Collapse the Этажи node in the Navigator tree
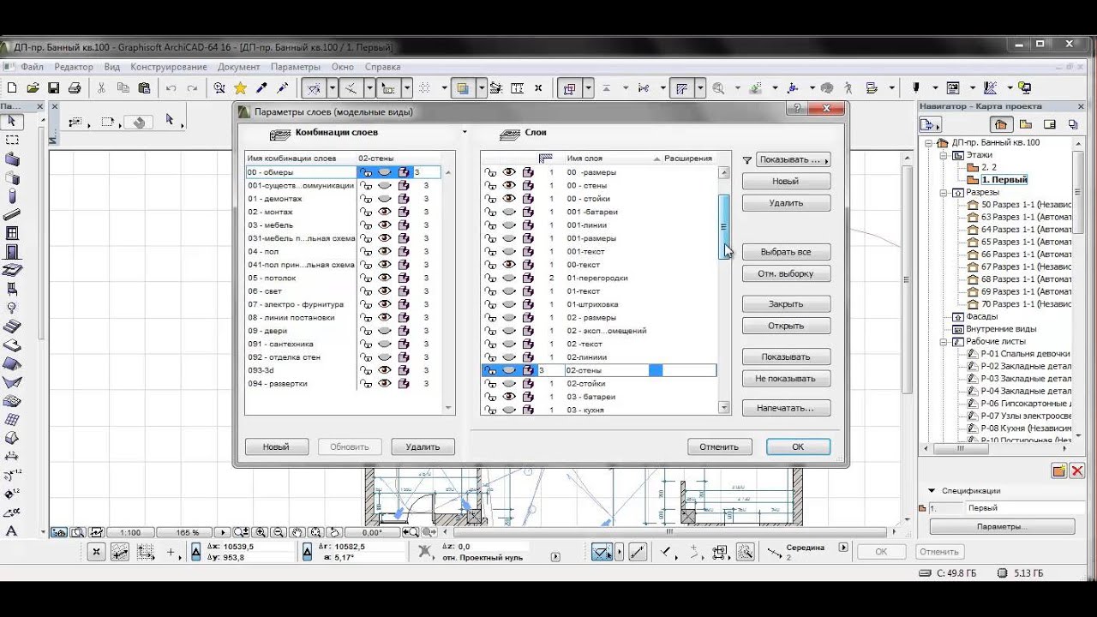The image size is (1097, 617). tap(945, 156)
